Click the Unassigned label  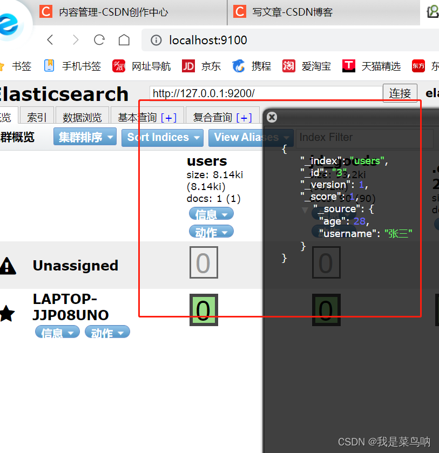(x=76, y=265)
